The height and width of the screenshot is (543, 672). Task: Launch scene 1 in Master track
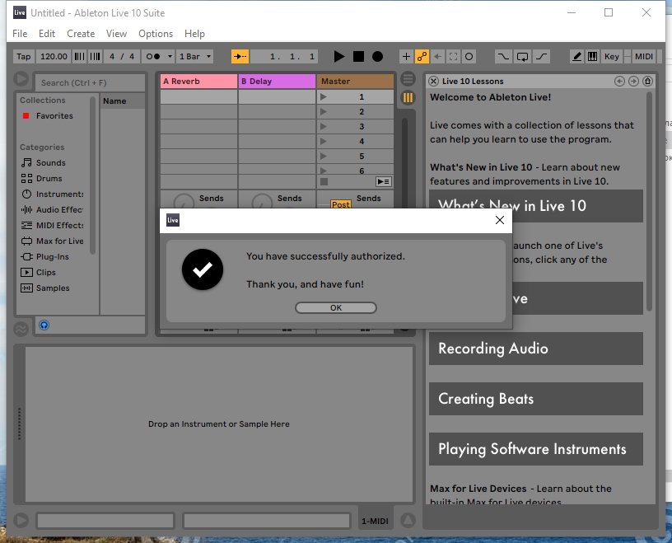[324, 97]
